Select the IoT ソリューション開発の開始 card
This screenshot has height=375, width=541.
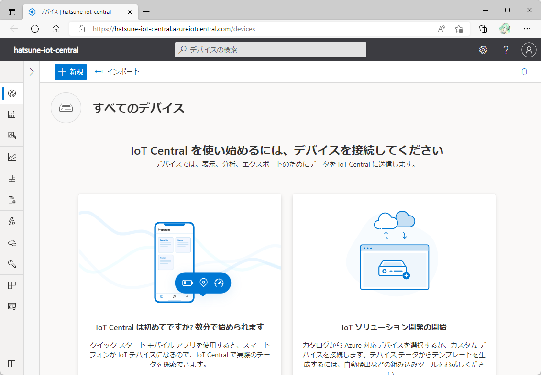pos(394,284)
